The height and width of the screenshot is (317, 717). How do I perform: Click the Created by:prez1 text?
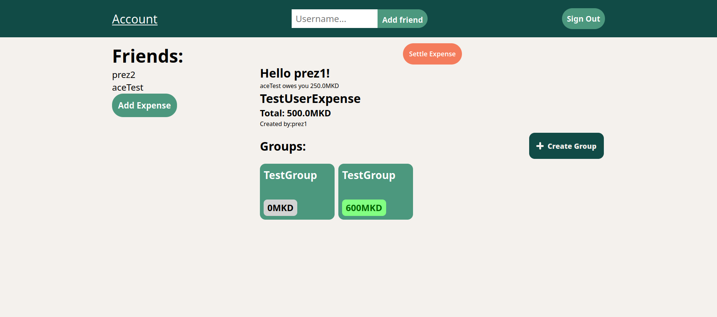pyautogui.click(x=283, y=124)
